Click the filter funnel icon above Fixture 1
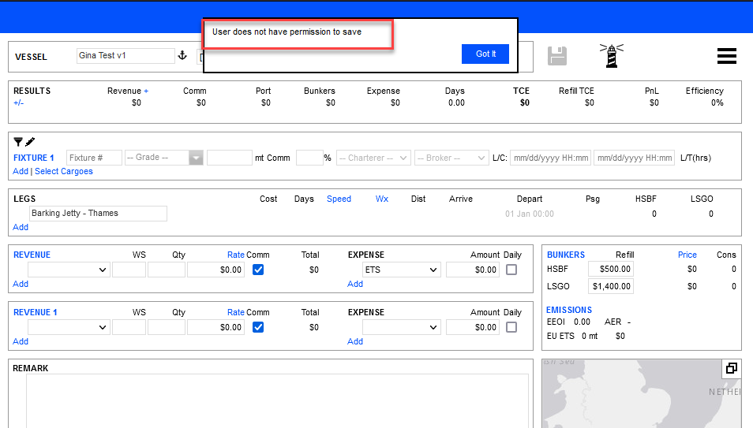 click(18, 142)
